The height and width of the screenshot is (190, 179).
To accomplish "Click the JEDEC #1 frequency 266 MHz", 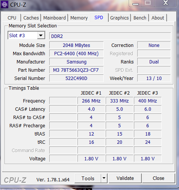I will (x=91, y=101).
